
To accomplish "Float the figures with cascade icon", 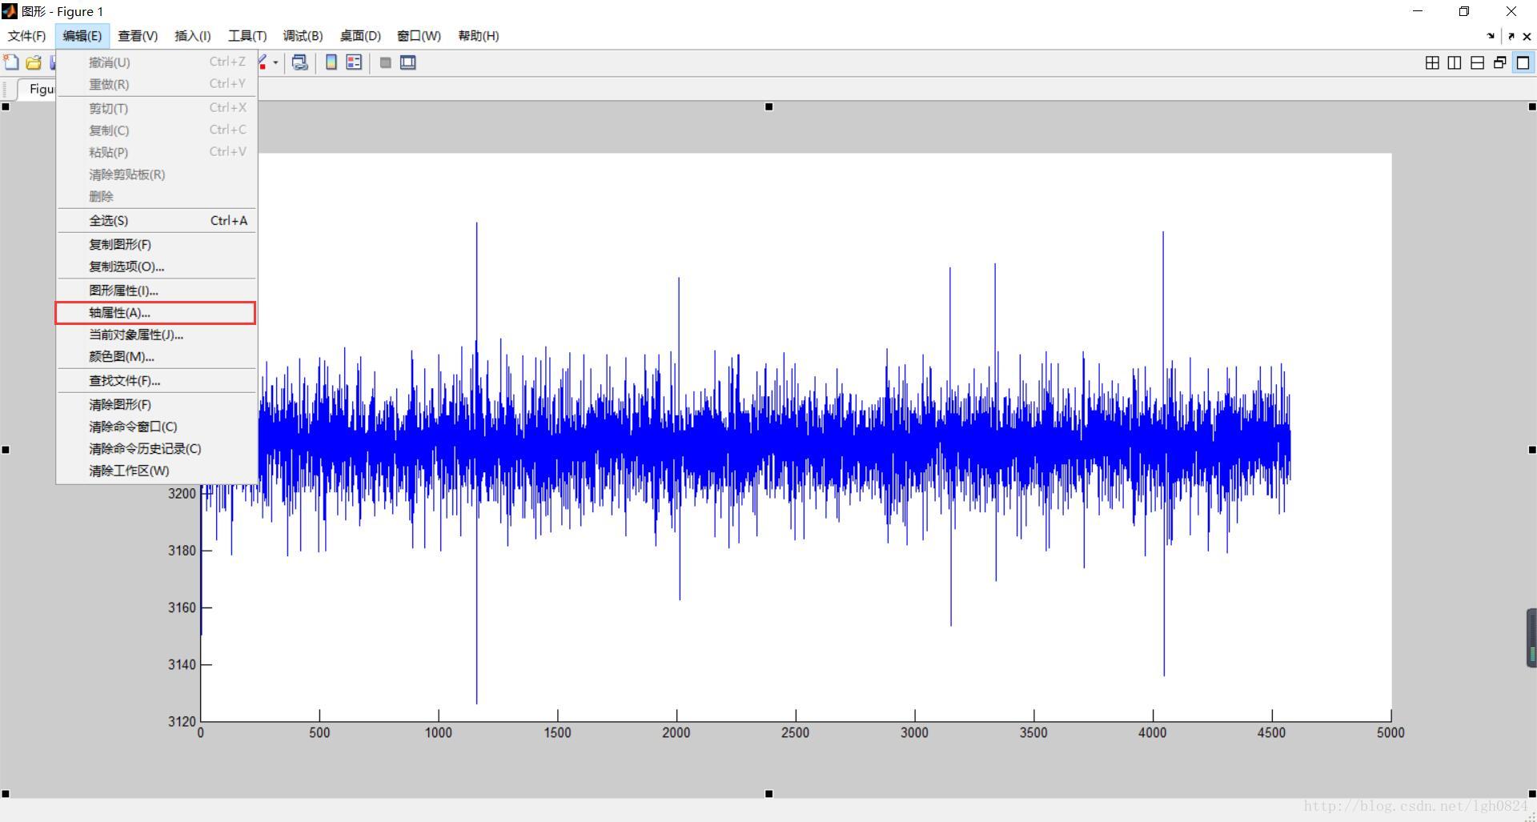I will [1500, 62].
